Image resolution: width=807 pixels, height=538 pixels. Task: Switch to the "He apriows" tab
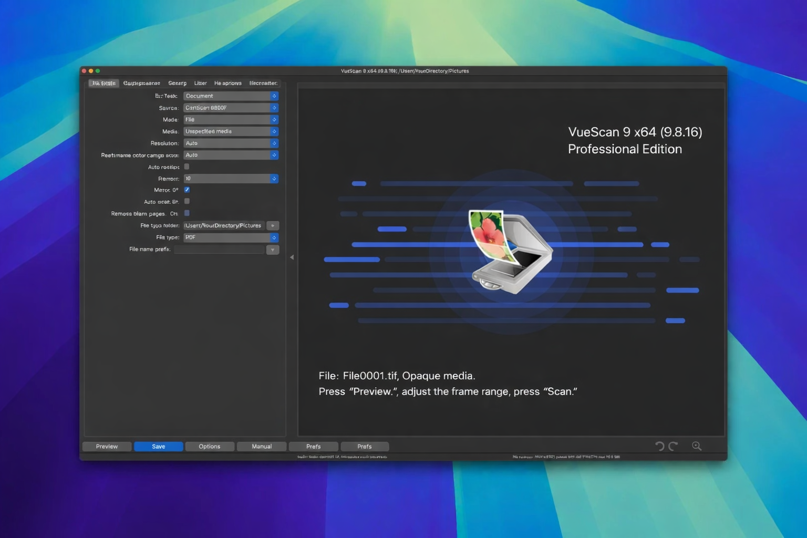227,83
